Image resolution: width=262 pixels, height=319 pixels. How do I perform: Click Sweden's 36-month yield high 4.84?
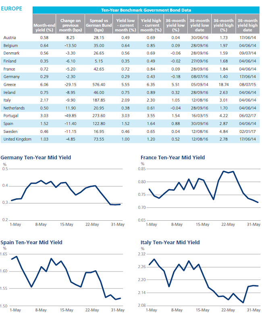point(223,131)
